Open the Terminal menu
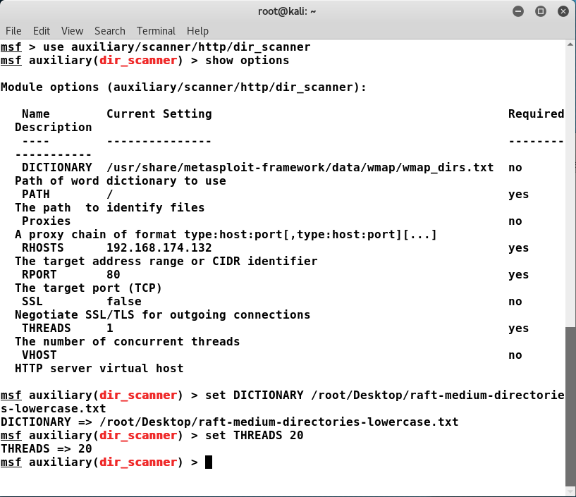Viewport: 576px width, 497px height. click(156, 31)
